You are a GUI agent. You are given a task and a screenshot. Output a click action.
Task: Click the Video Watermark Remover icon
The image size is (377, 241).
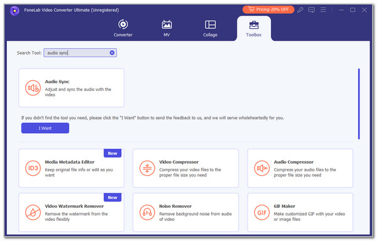[33, 212]
